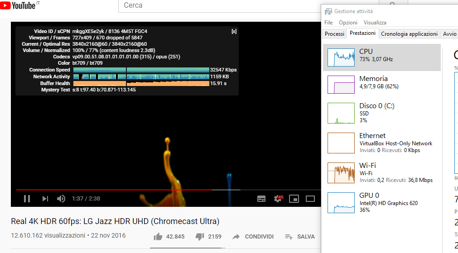The width and height of the screenshot is (458, 253).
Task: Click the Connection Speed graph in stats
Action: [x=141, y=70]
